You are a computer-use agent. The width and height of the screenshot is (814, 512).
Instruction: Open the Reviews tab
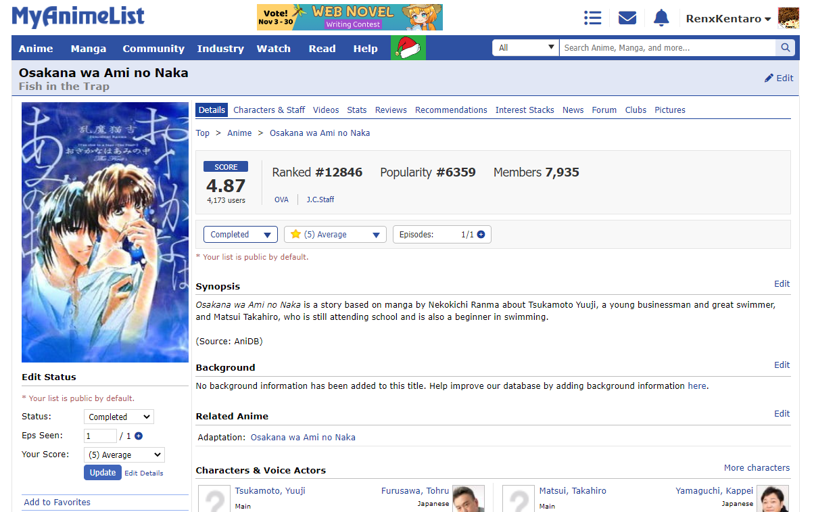tap(391, 110)
